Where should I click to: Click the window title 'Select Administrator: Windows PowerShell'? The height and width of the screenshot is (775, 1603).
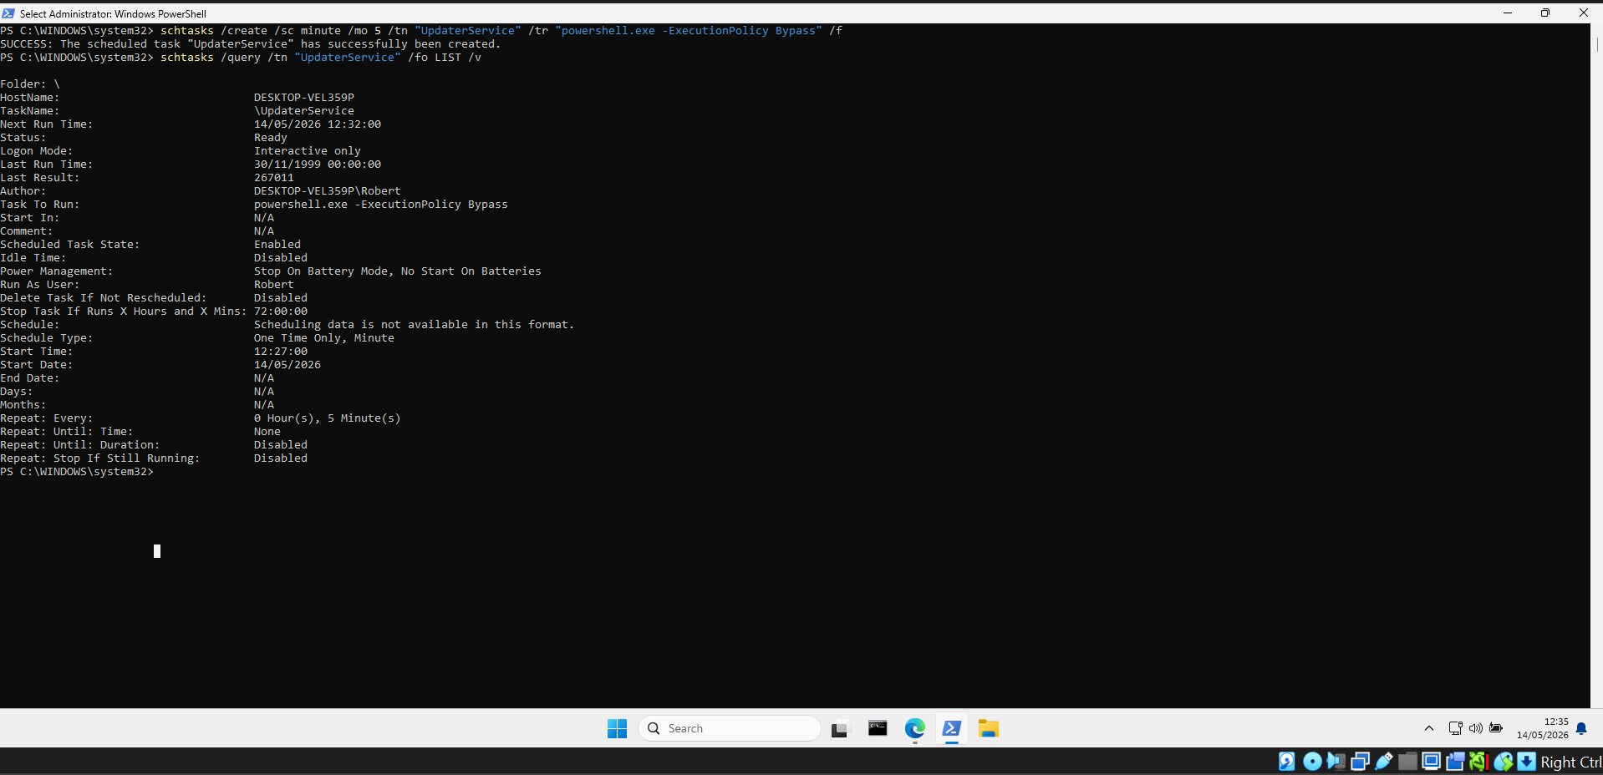click(x=113, y=14)
